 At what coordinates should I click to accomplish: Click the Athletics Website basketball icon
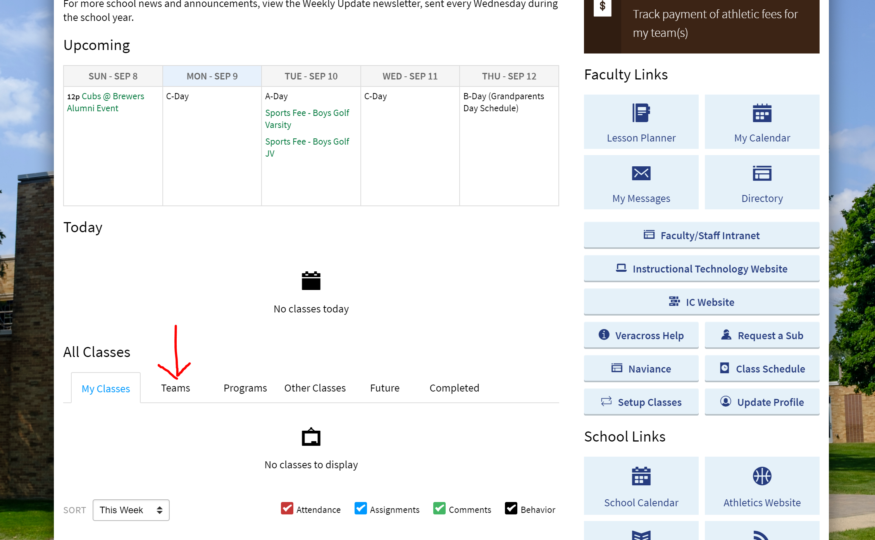pyautogui.click(x=762, y=476)
